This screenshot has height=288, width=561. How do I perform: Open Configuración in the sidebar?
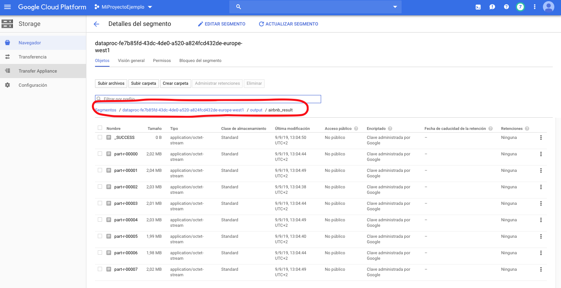click(x=43, y=85)
